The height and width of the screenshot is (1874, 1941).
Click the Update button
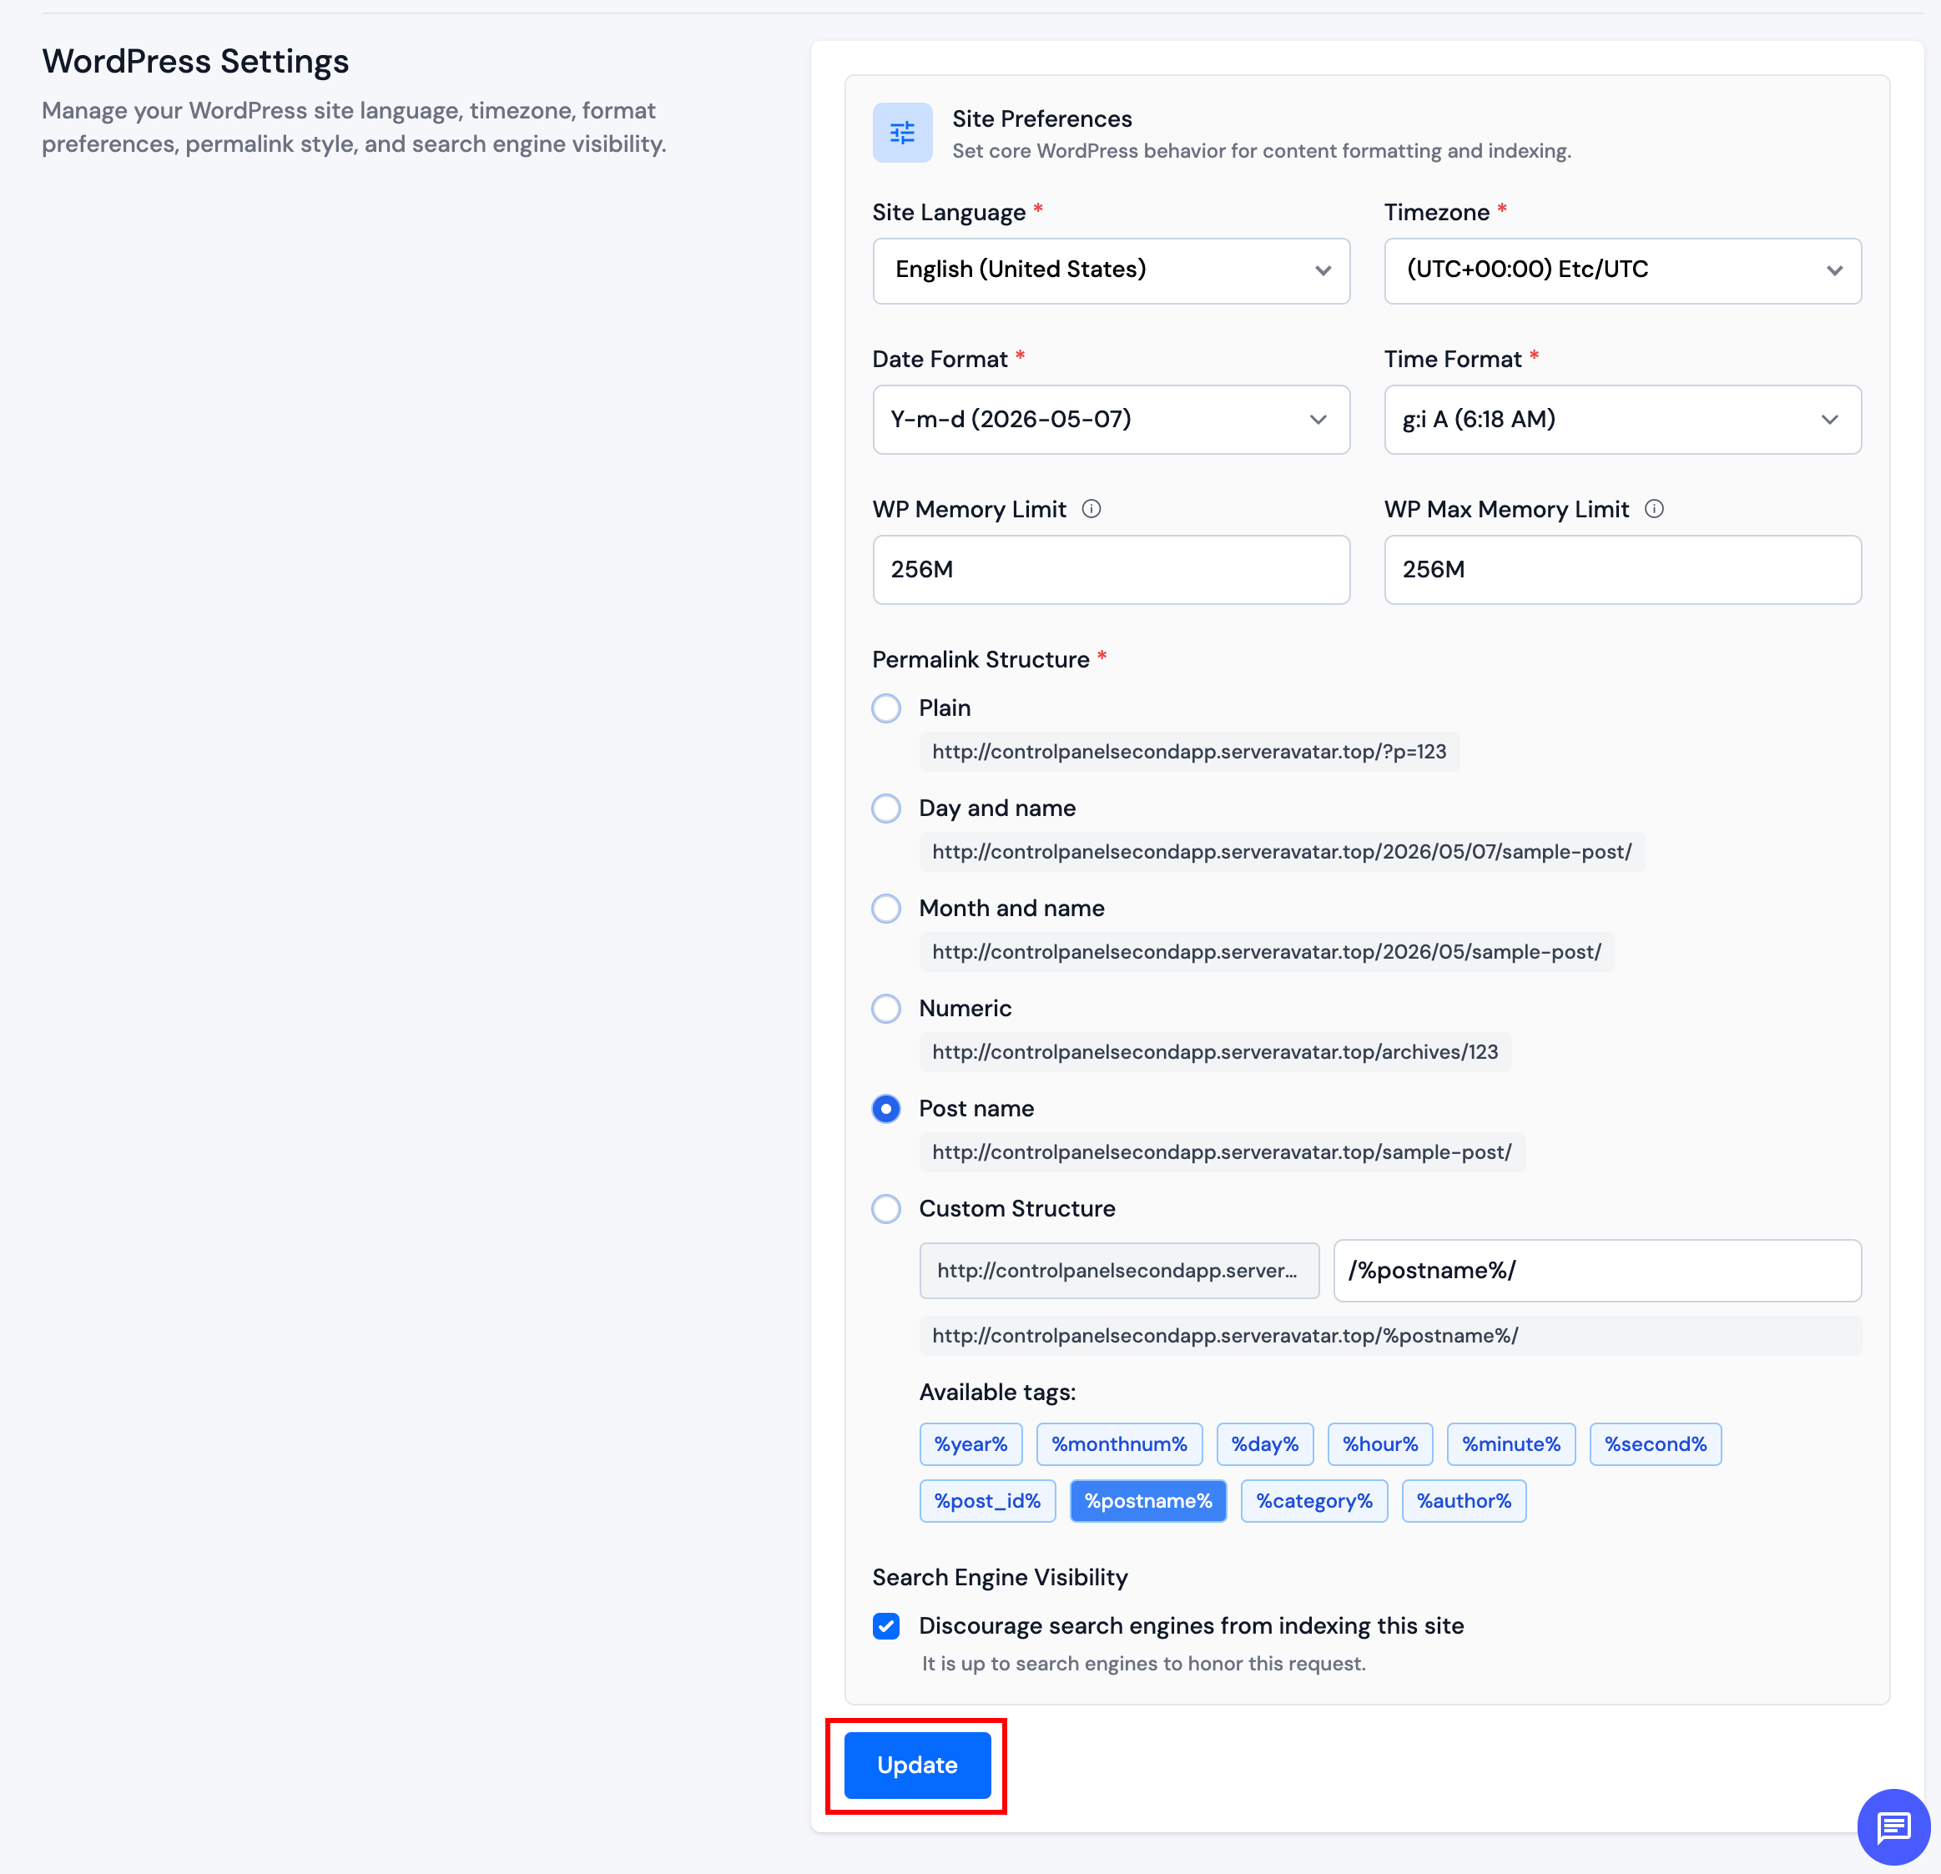[917, 1765]
